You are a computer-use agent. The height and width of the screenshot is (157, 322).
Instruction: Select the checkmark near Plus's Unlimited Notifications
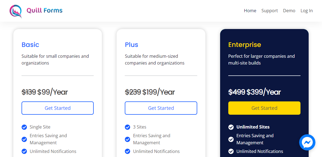(127, 151)
